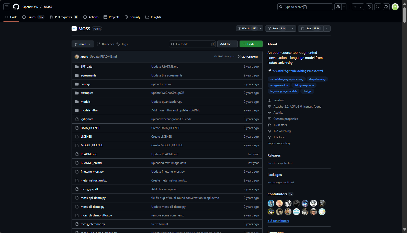407x233 pixels.
Task: Open the Watch options dropdown arrow
Action: [261, 29]
